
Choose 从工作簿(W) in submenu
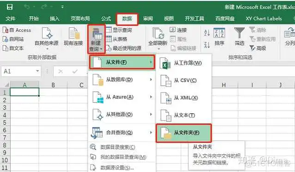[x=184, y=63]
